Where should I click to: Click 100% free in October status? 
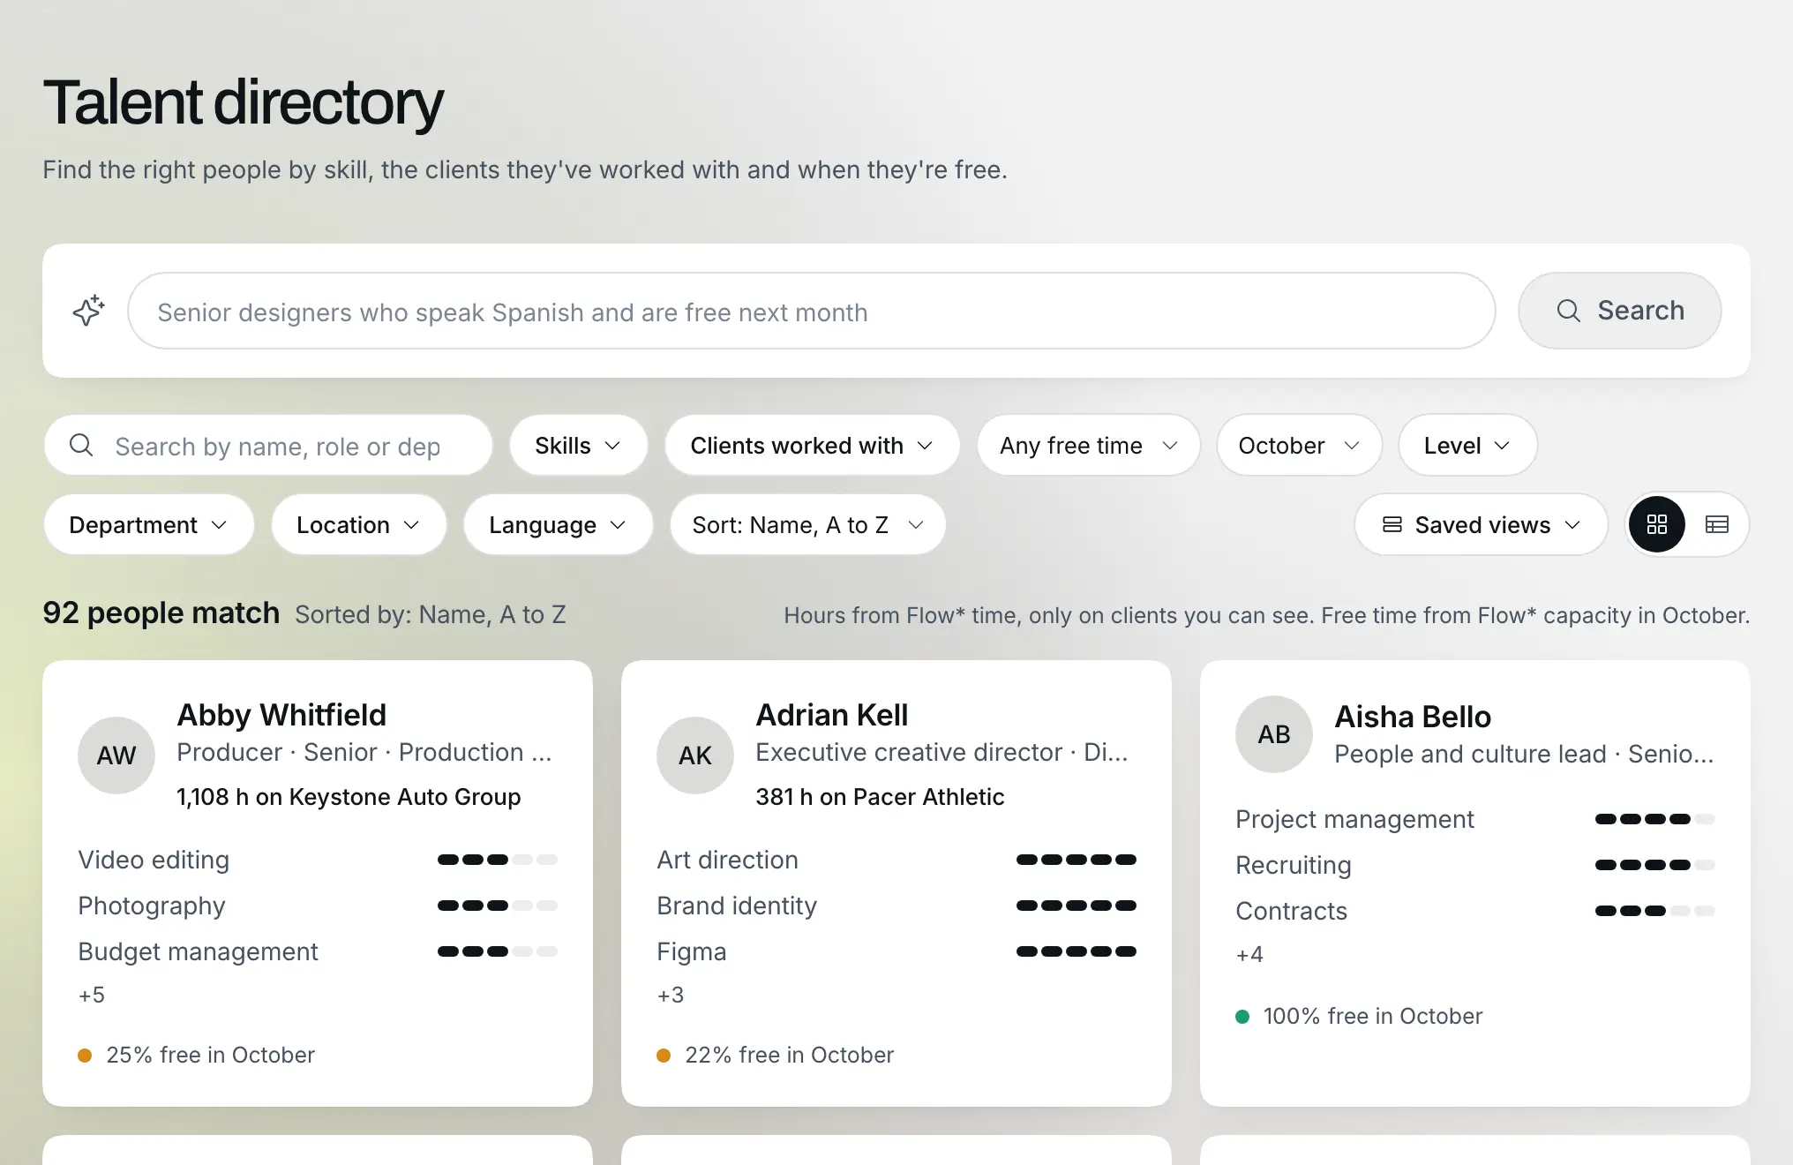pyautogui.click(x=1359, y=1016)
